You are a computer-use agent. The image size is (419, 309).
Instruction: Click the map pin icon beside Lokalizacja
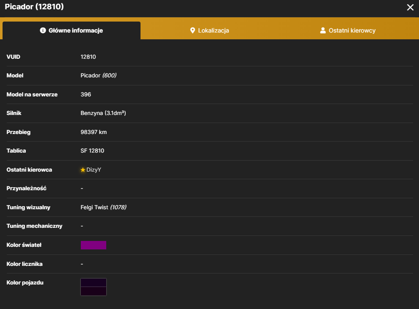click(193, 30)
